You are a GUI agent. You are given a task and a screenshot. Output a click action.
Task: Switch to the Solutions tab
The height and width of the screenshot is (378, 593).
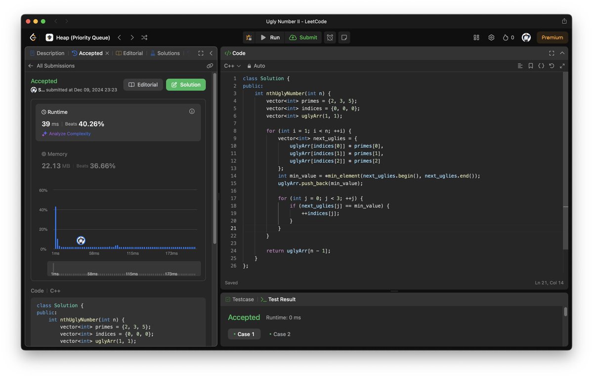point(165,53)
